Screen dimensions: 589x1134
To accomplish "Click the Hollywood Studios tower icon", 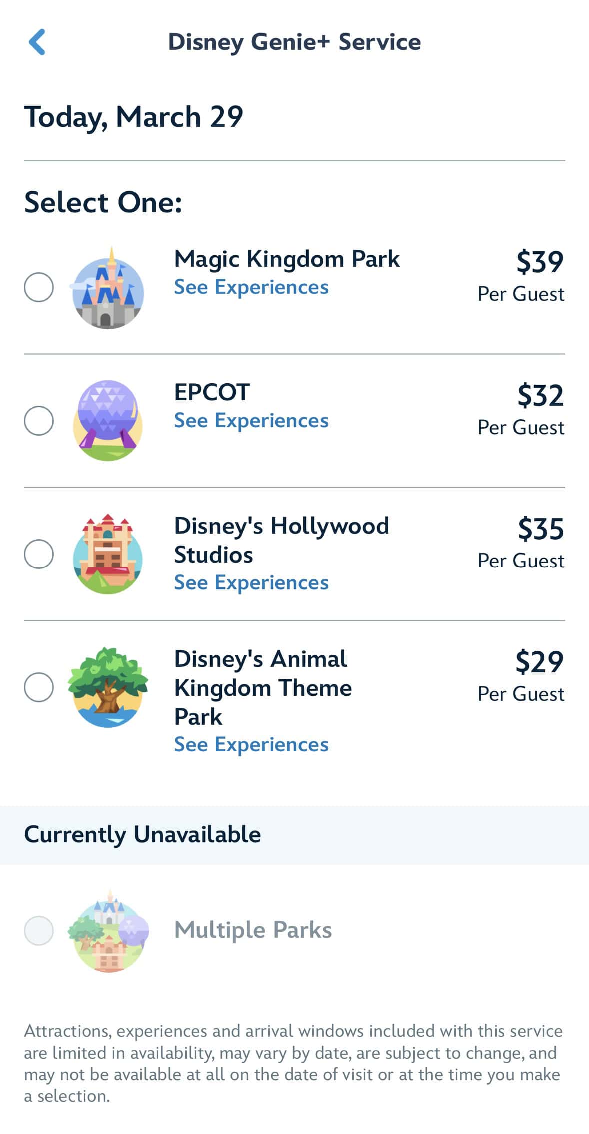I will [x=108, y=554].
